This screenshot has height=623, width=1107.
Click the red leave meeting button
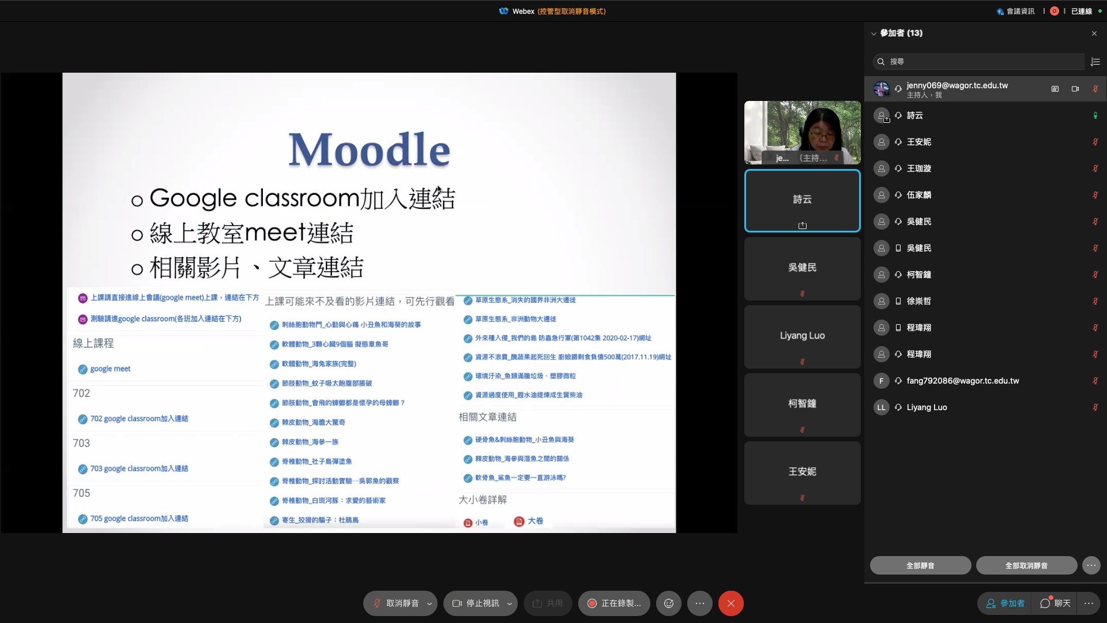731,603
